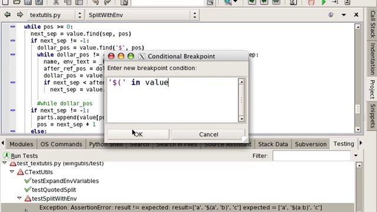Open the Project side tab

click(x=372, y=89)
